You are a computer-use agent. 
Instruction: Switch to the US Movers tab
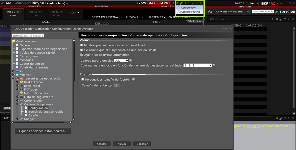(217, 19)
